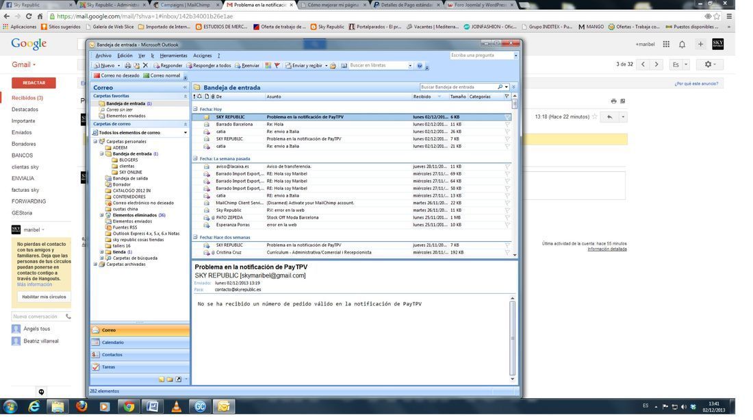The width and height of the screenshot is (753, 420).
Task: Click 'Más información' link in Gmail sidebar
Action: coord(35,284)
